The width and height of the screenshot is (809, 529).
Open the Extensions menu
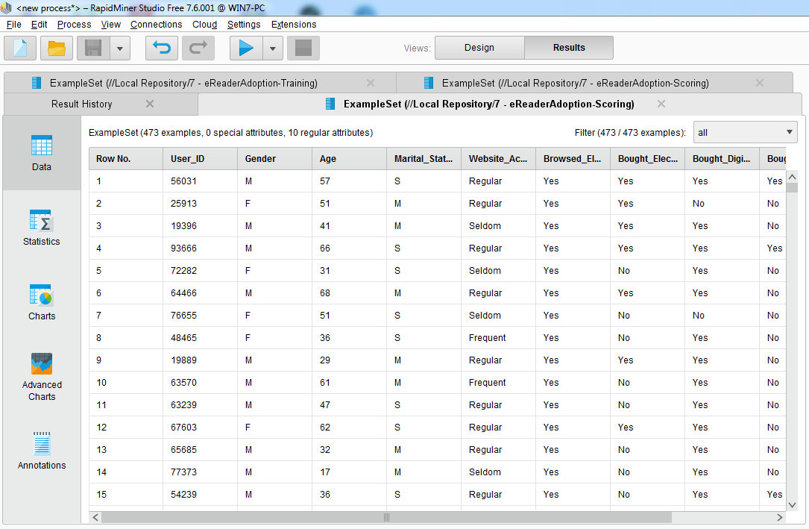293,24
